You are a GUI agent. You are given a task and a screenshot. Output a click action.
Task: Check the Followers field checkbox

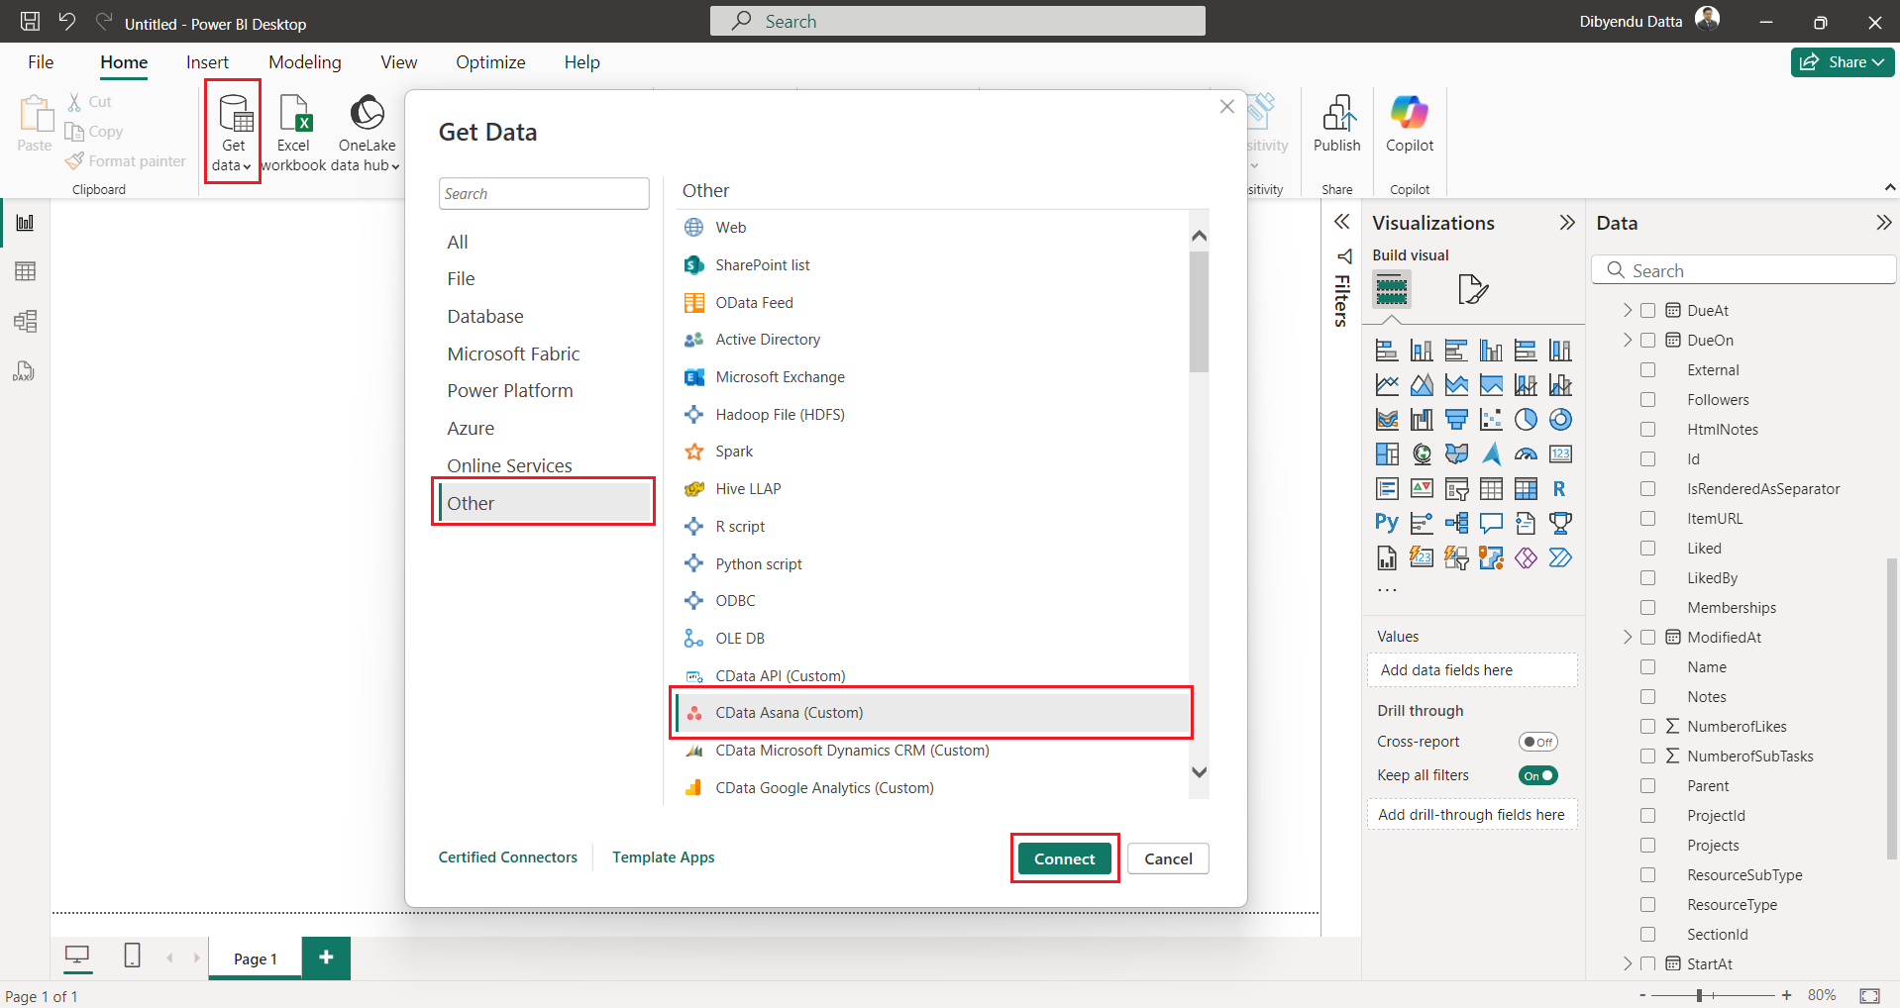pos(1647,400)
